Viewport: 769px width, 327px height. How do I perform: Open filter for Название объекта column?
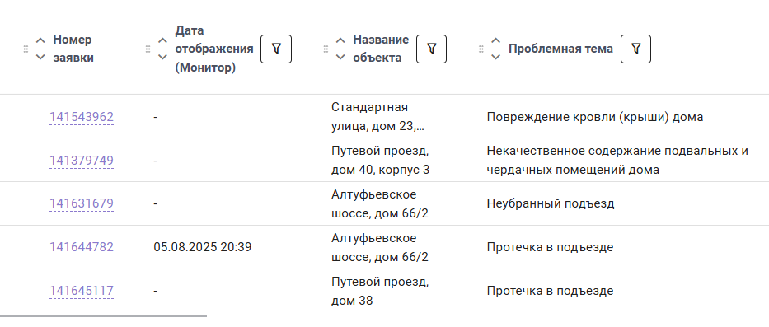[x=431, y=49]
